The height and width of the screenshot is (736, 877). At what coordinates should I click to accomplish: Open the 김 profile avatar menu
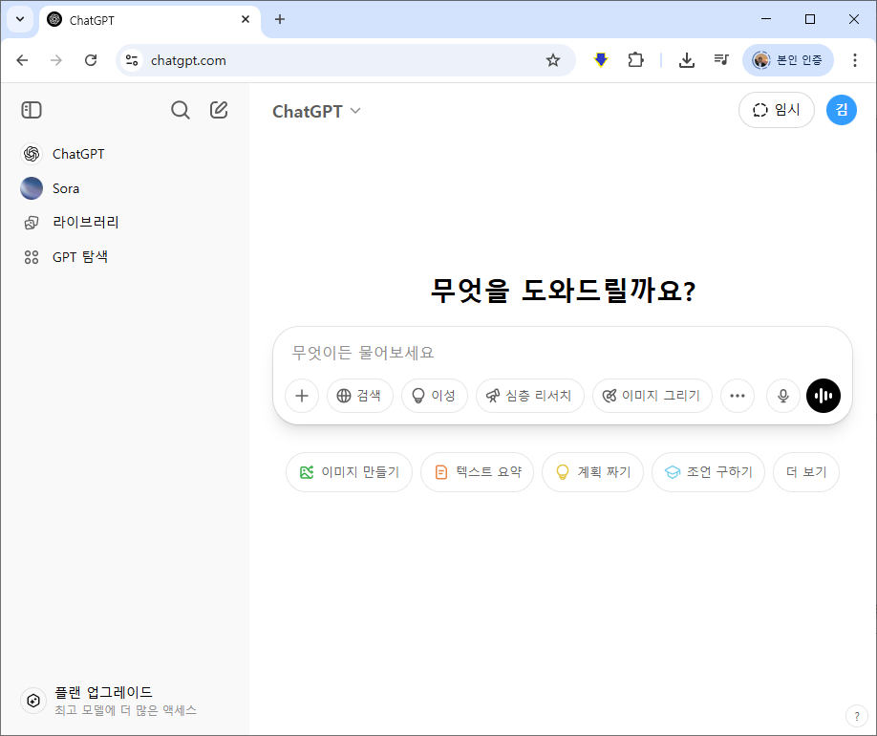[842, 110]
